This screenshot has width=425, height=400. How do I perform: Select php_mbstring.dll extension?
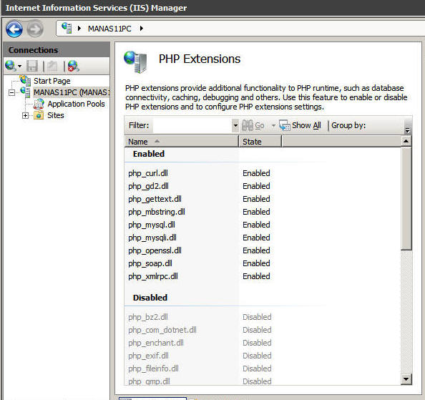[x=157, y=212]
